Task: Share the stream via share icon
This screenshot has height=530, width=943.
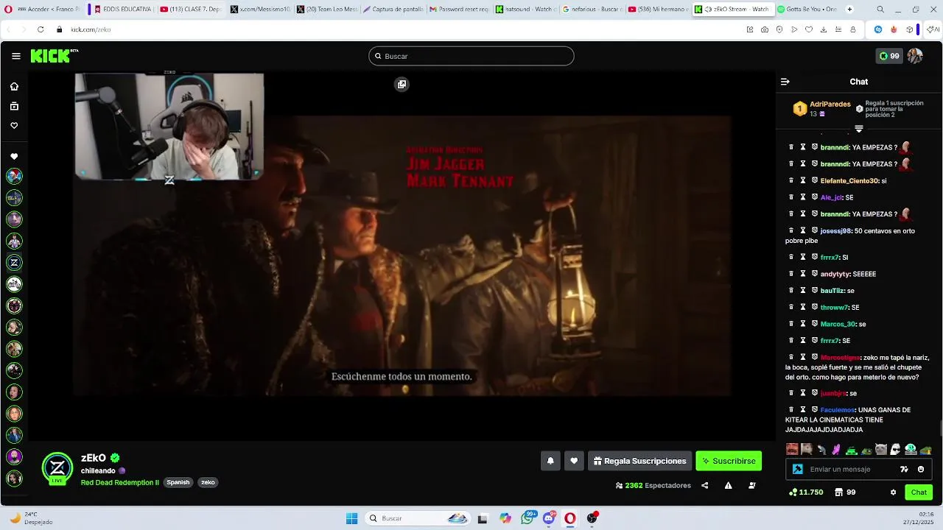Action: (705, 486)
